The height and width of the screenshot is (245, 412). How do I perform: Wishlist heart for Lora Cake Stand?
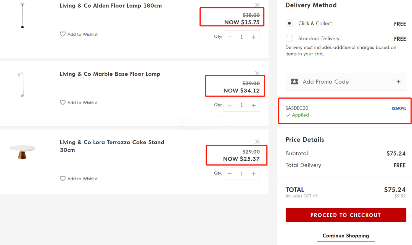pyautogui.click(x=63, y=178)
